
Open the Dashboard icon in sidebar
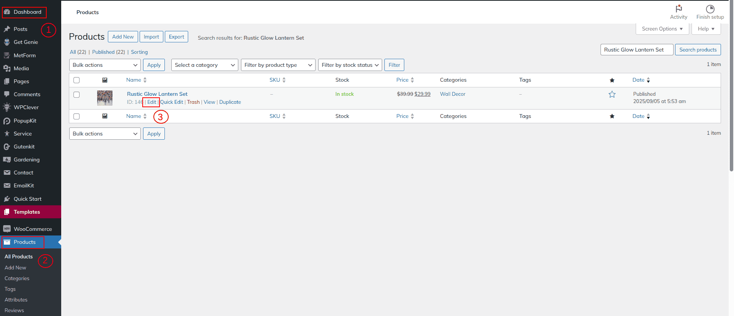pyautogui.click(x=7, y=12)
